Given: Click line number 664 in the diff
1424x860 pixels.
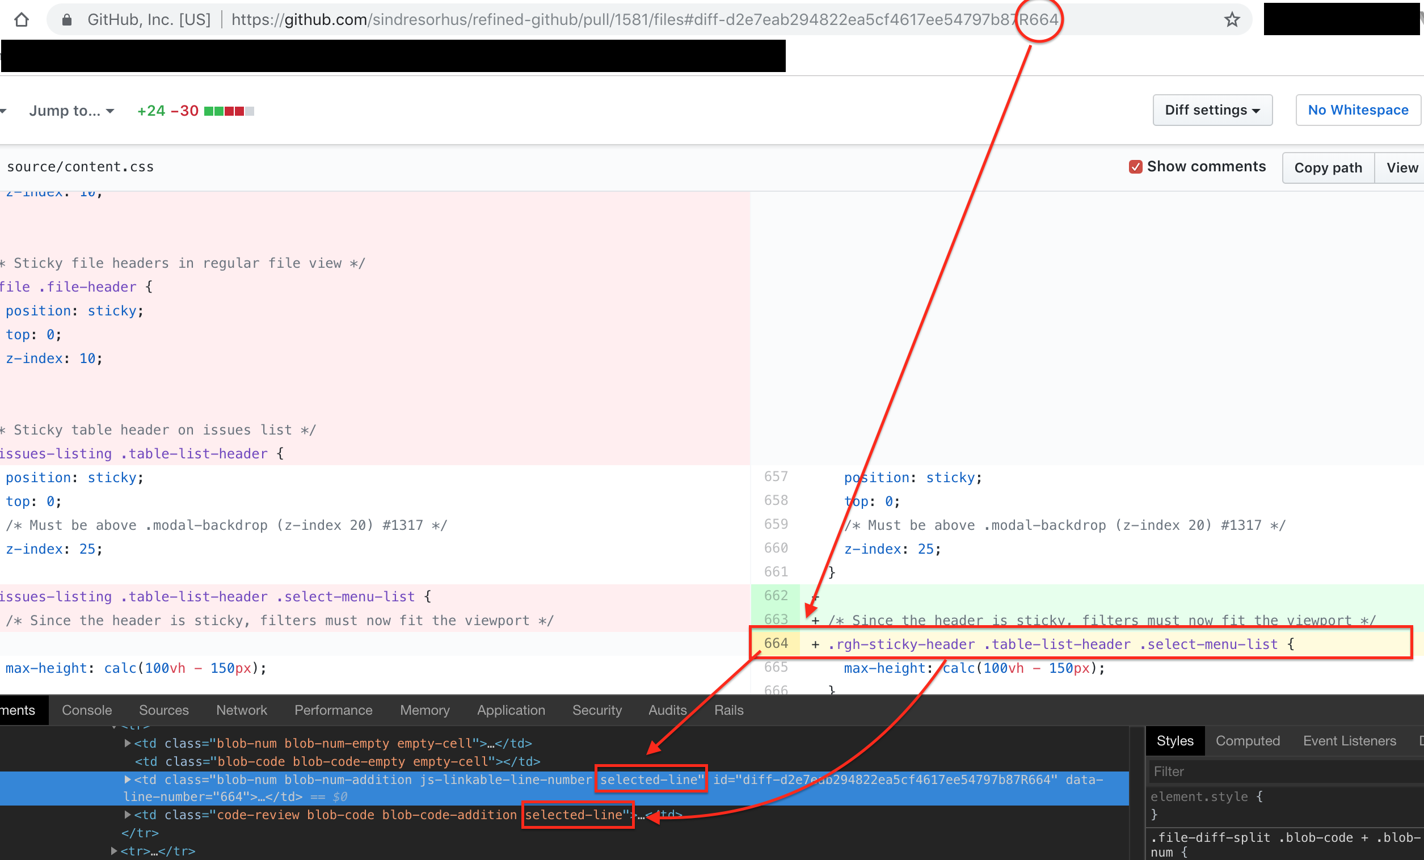Looking at the screenshot, I should tap(776, 643).
